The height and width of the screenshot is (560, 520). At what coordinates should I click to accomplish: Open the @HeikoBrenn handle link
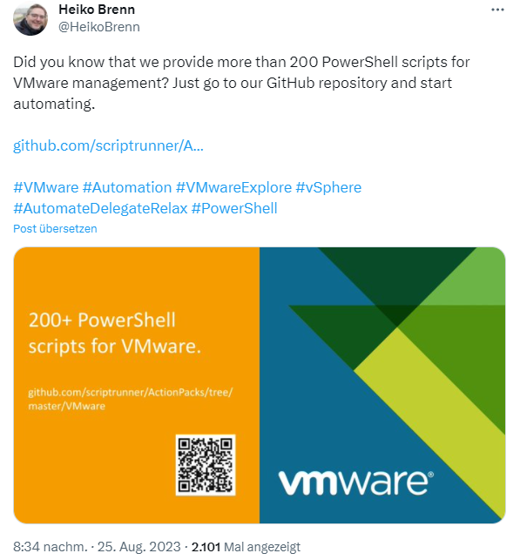99,27
